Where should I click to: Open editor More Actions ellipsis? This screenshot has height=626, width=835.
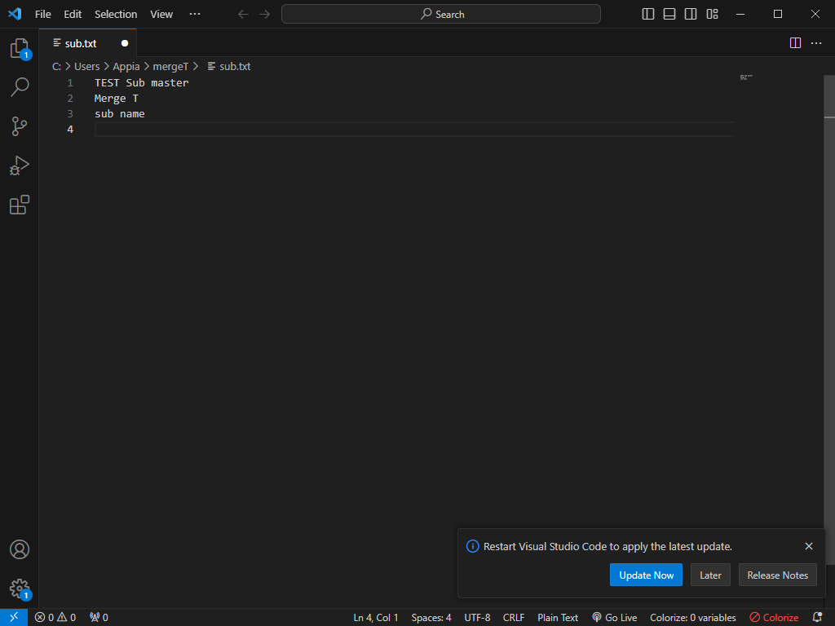816,43
